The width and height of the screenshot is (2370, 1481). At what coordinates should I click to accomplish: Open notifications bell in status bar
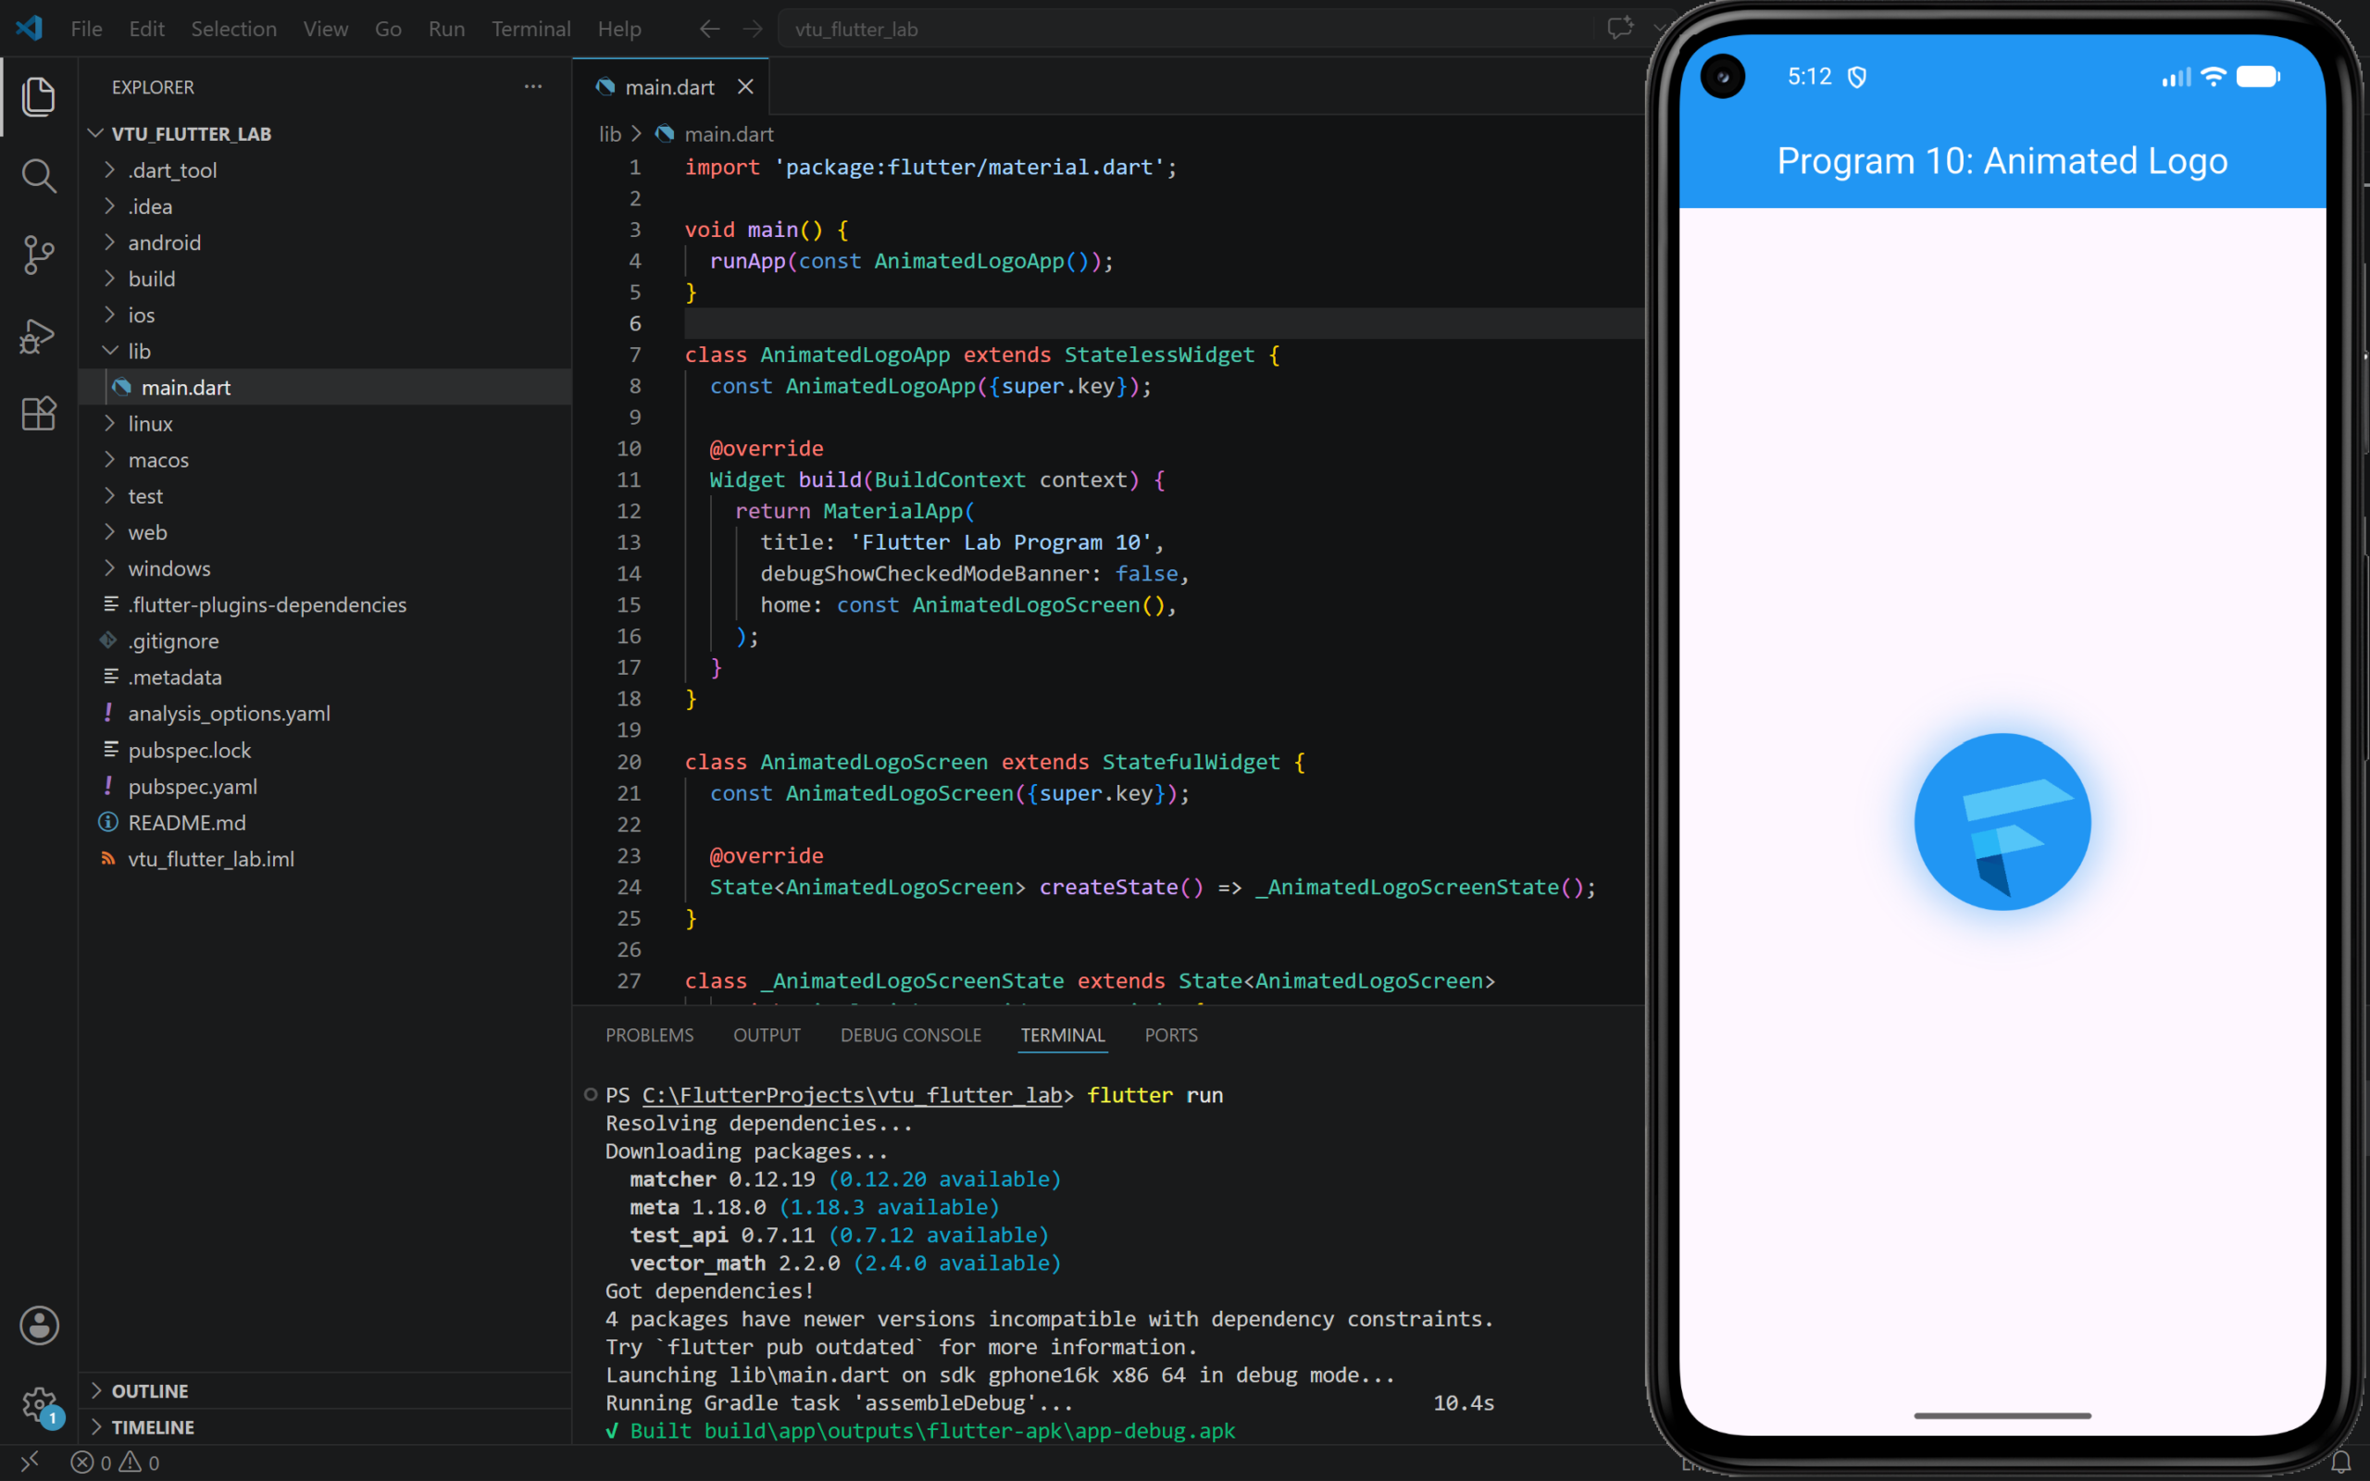[x=2340, y=1462]
